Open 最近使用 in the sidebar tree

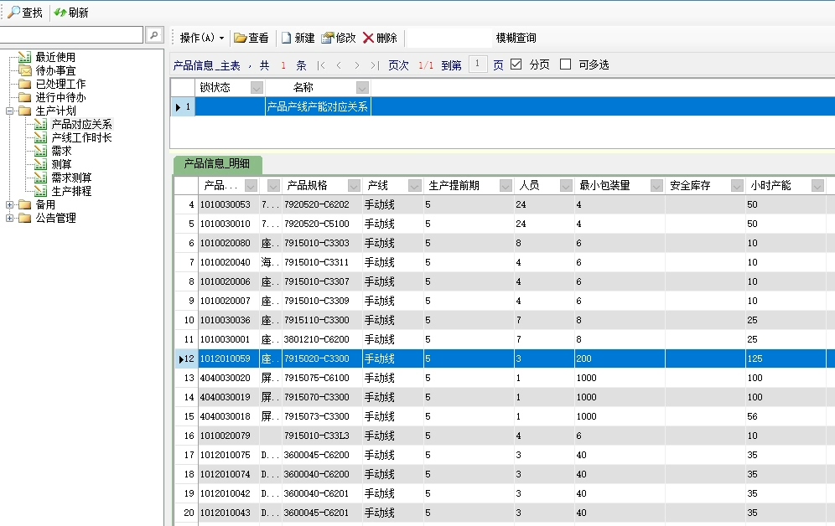(x=55, y=57)
